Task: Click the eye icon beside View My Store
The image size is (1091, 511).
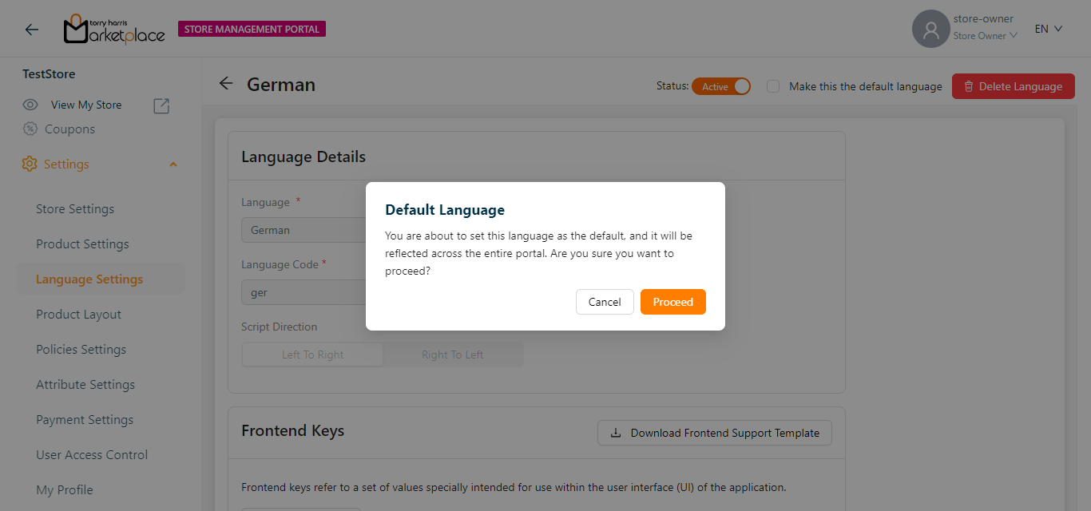Action: click(30, 105)
